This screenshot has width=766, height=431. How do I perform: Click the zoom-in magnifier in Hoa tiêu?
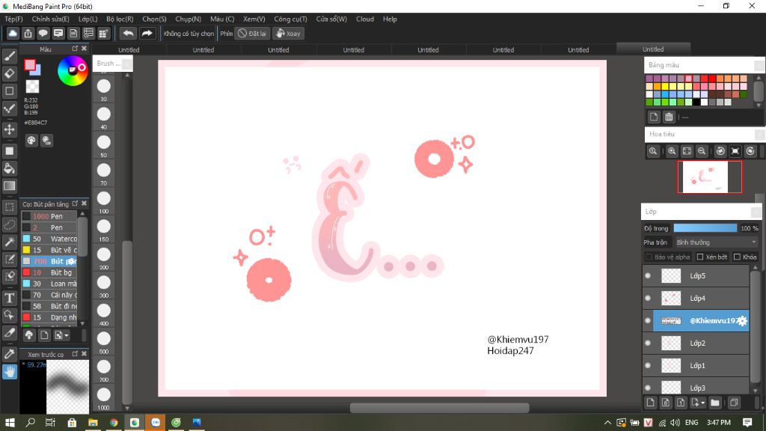coord(672,151)
